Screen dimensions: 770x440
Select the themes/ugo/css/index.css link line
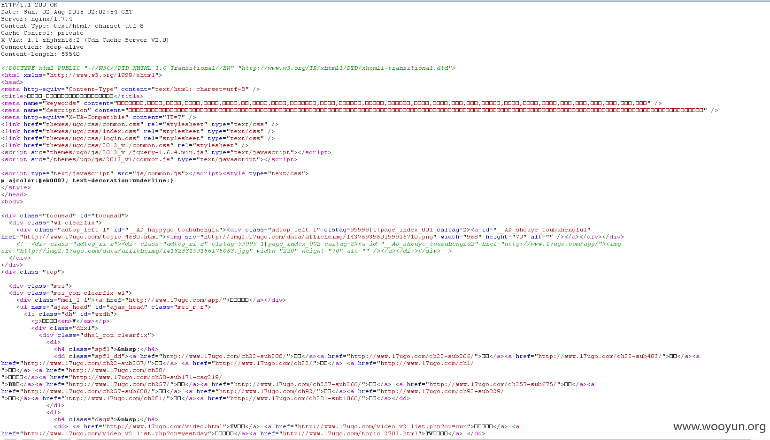click(138, 131)
